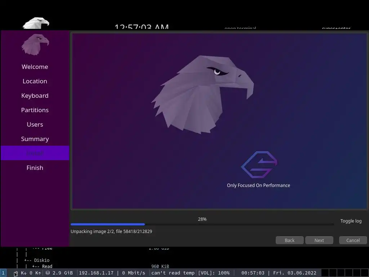Click the eagle logo in installer sidebar
The height and width of the screenshot is (277, 369).
tap(35, 44)
